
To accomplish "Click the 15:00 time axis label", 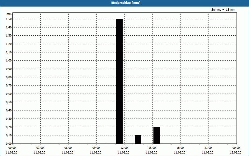I will tap(152, 148).
